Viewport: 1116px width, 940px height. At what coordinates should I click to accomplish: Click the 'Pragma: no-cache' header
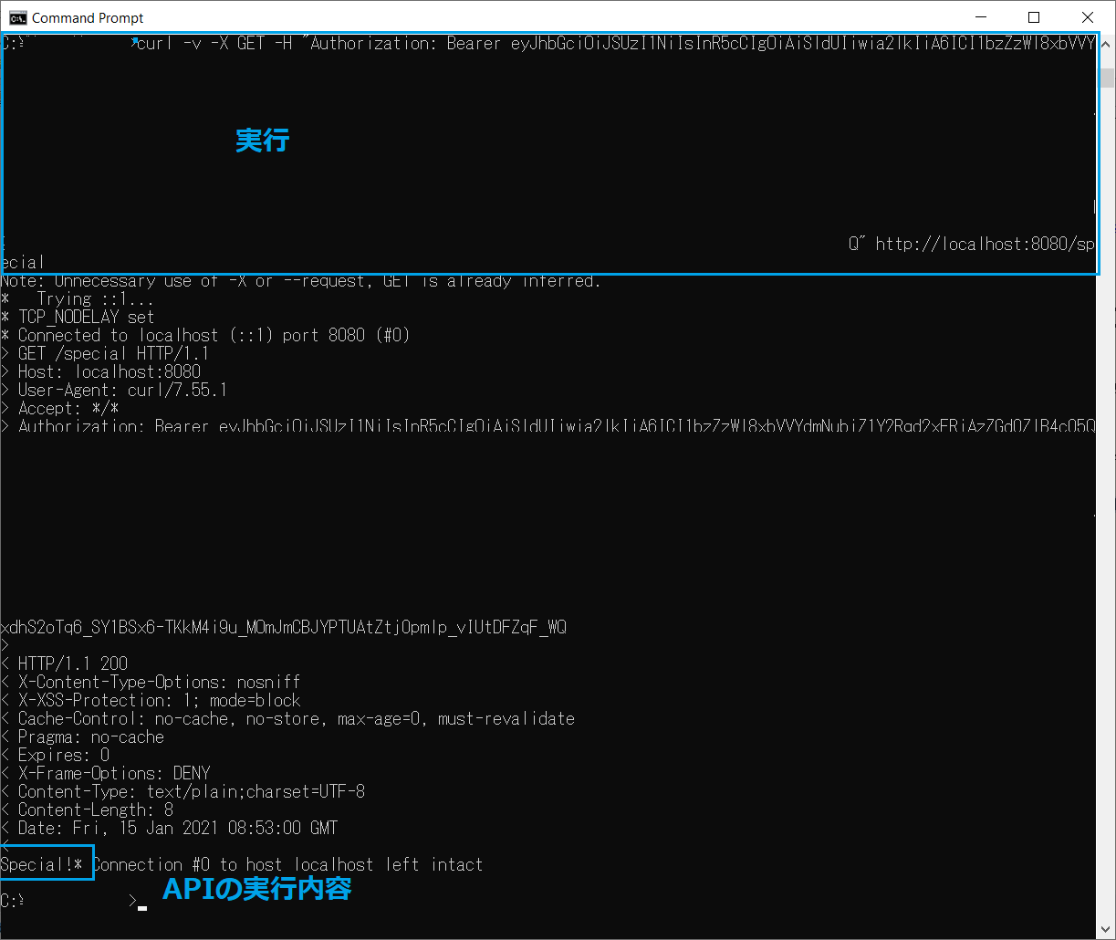82,736
